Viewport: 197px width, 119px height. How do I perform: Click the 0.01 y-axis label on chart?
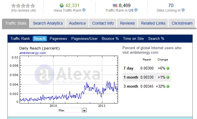click(15, 57)
